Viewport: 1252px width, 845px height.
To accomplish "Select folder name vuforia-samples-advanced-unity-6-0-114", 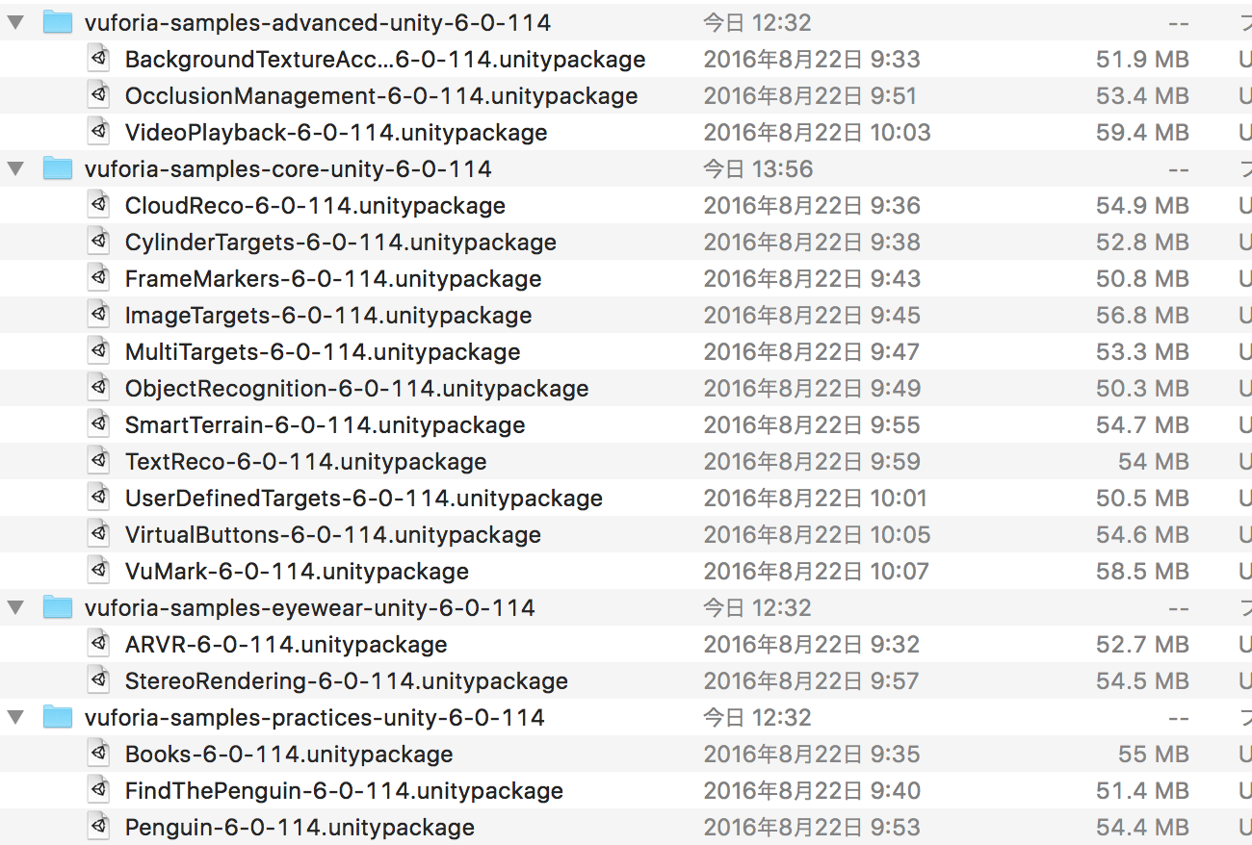I will 318,23.
